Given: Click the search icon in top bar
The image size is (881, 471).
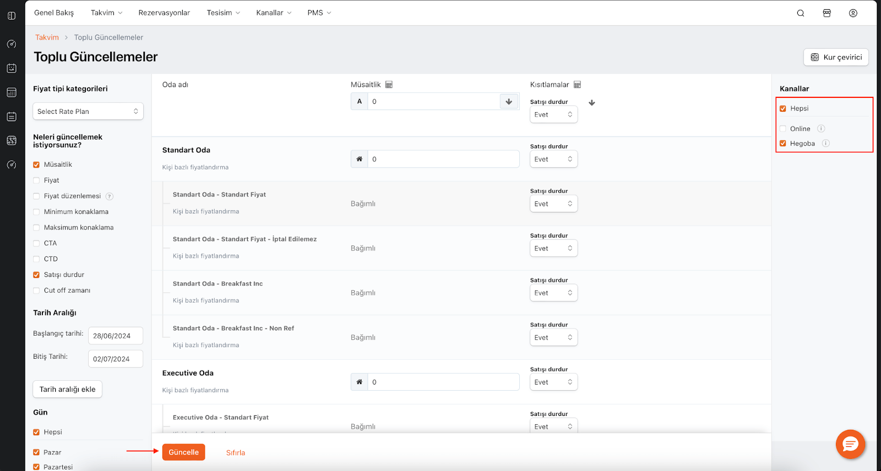Looking at the screenshot, I should tap(801, 13).
